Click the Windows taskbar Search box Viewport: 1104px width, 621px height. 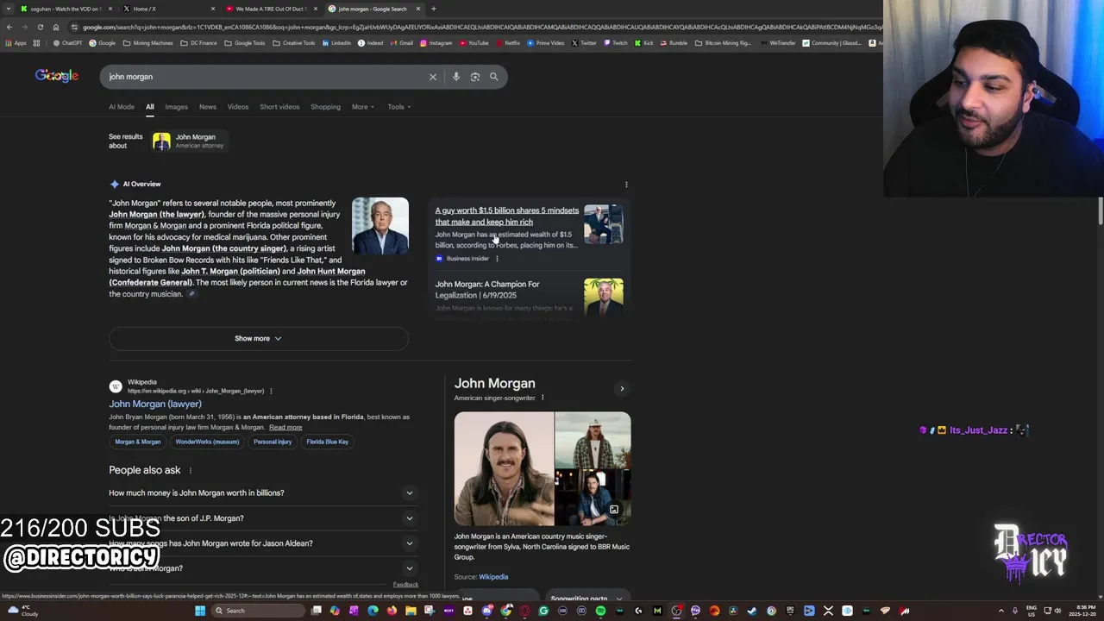click(x=259, y=611)
